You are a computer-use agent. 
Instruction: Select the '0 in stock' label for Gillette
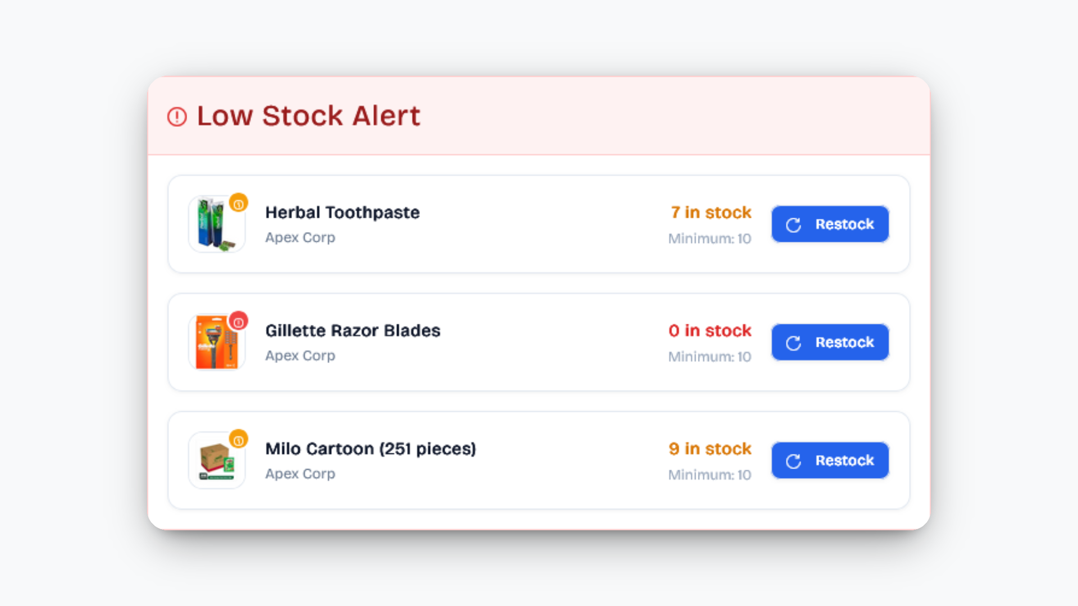(710, 331)
